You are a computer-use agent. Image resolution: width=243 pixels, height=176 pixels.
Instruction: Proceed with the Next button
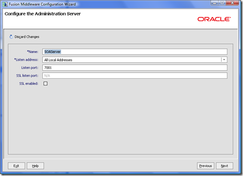(225, 166)
